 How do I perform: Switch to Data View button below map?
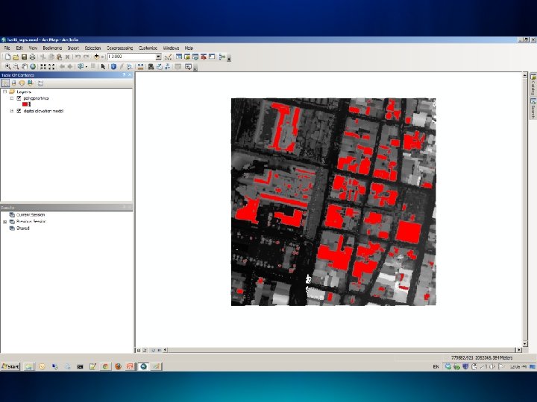[x=139, y=350]
